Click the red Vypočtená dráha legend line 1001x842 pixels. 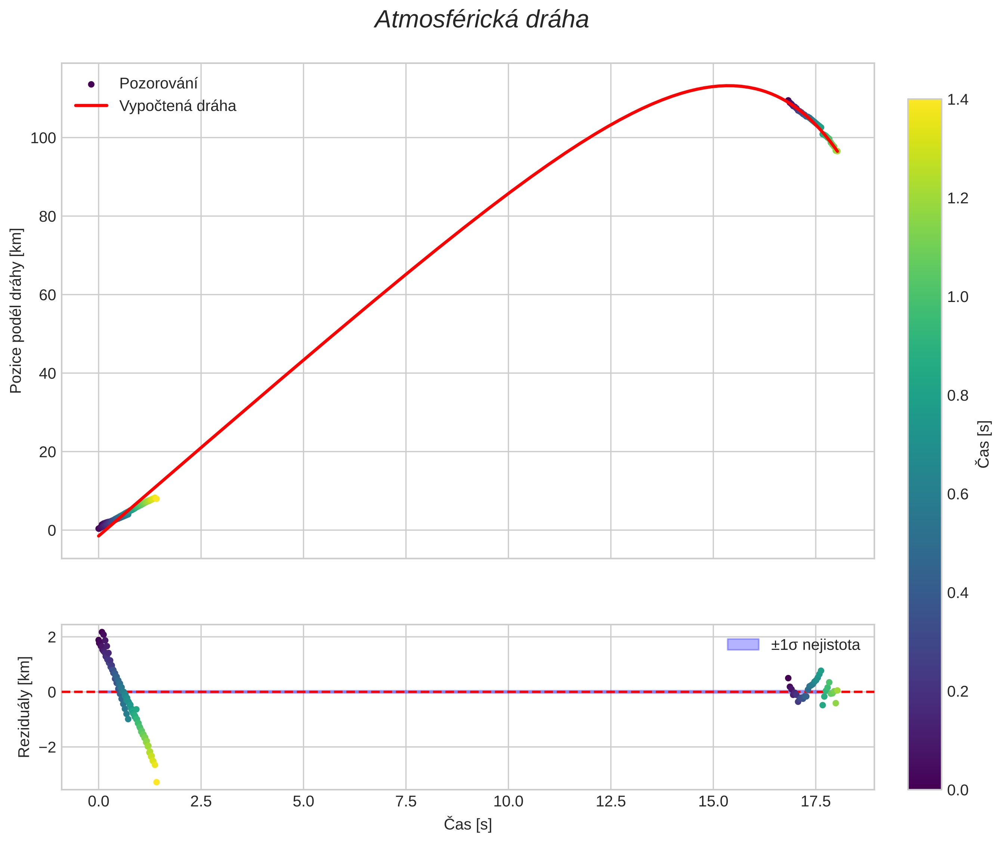pyautogui.click(x=91, y=105)
